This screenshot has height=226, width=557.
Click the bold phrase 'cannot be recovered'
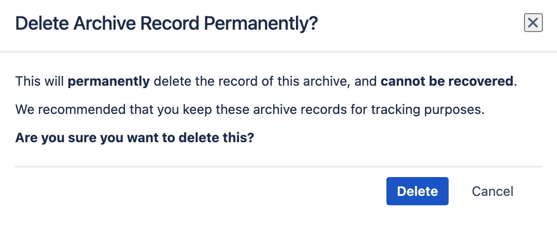447,81
